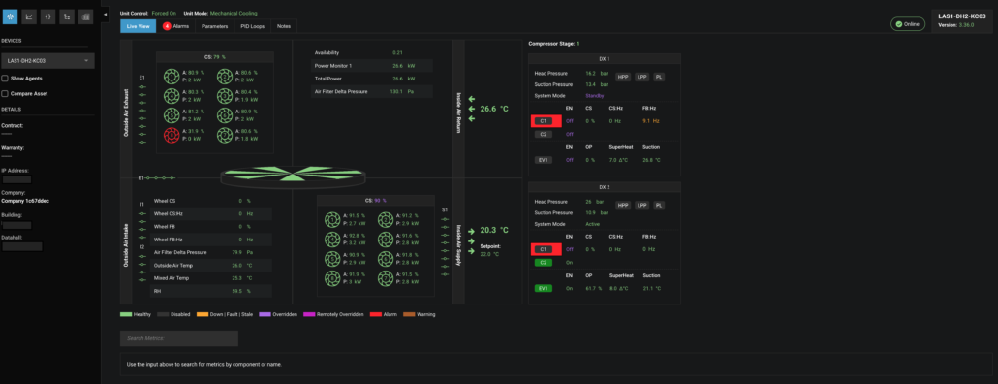Collapse the left sidebar with the arrow
998x384 pixels.
pyautogui.click(x=106, y=14)
